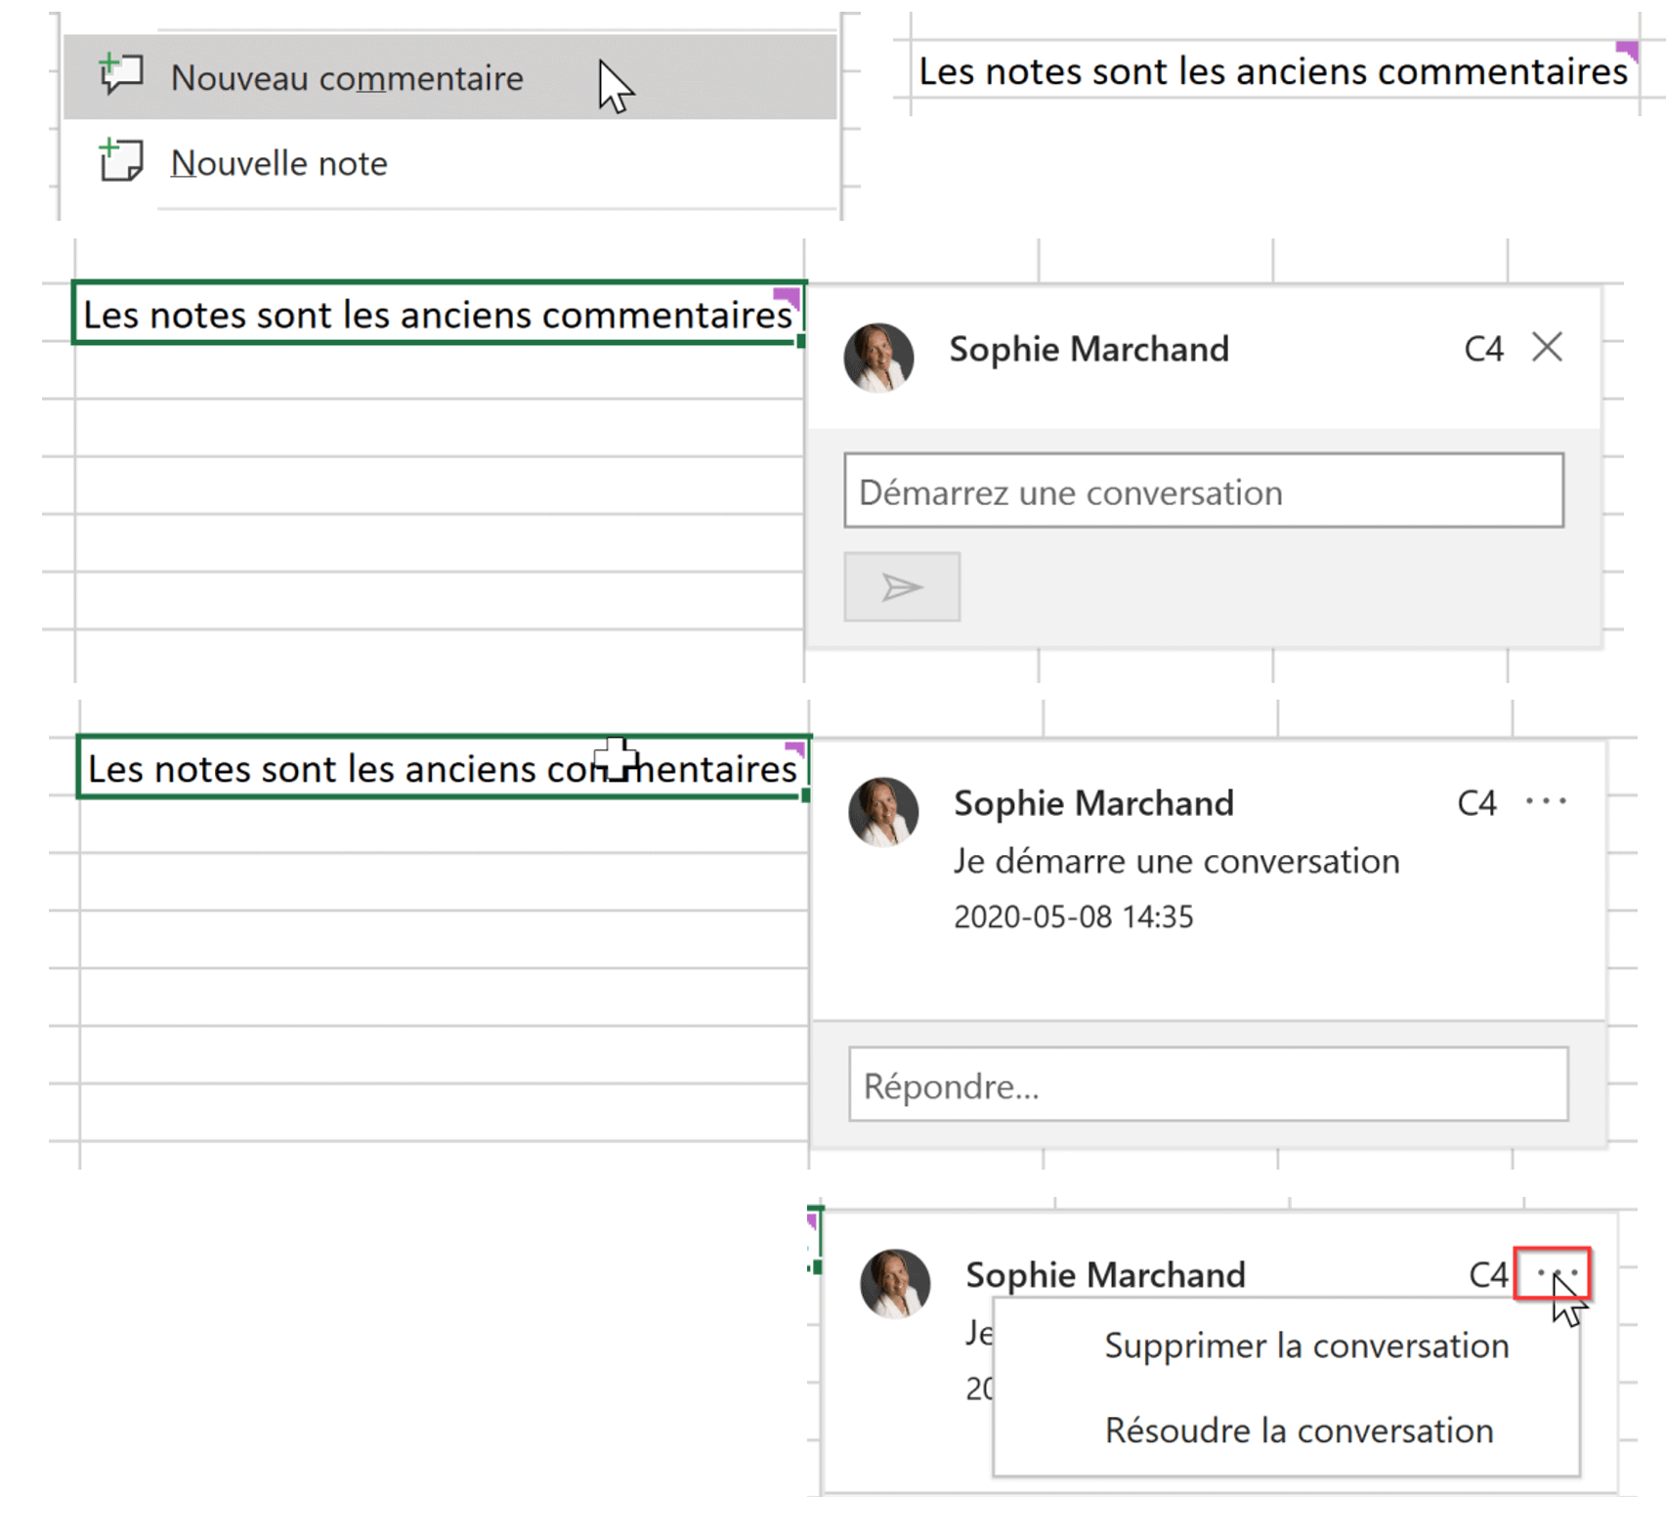The height and width of the screenshot is (1538, 1666).
Task: Click the 2020-05-08 14:35 comment timestamp
Action: point(1073,917)
